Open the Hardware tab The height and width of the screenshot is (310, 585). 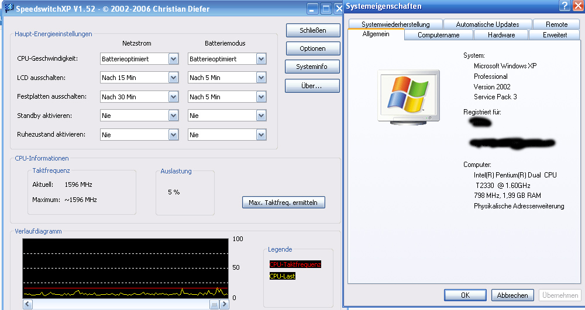[501, 35]
